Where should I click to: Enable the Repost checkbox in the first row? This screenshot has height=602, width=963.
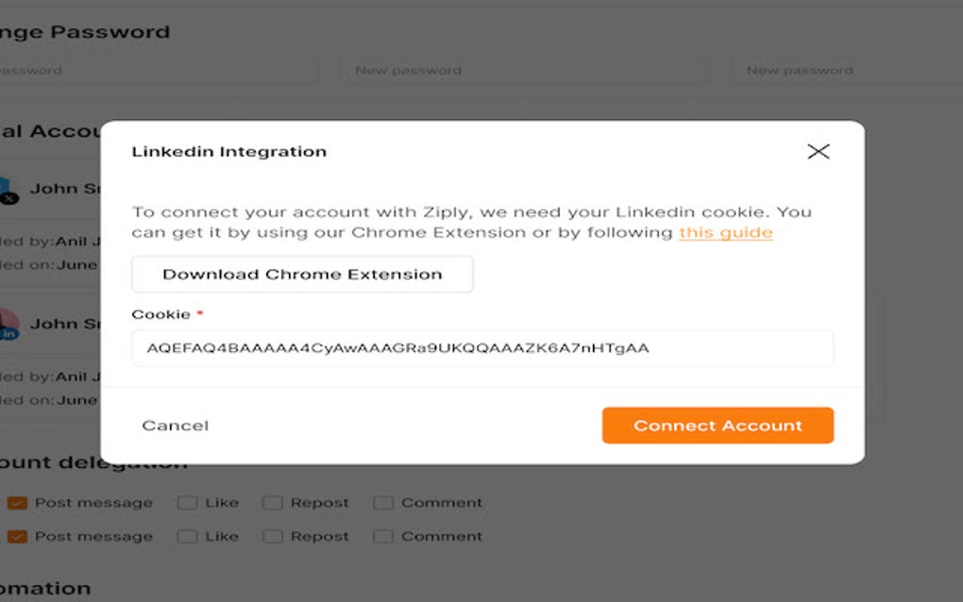[272, 502]
